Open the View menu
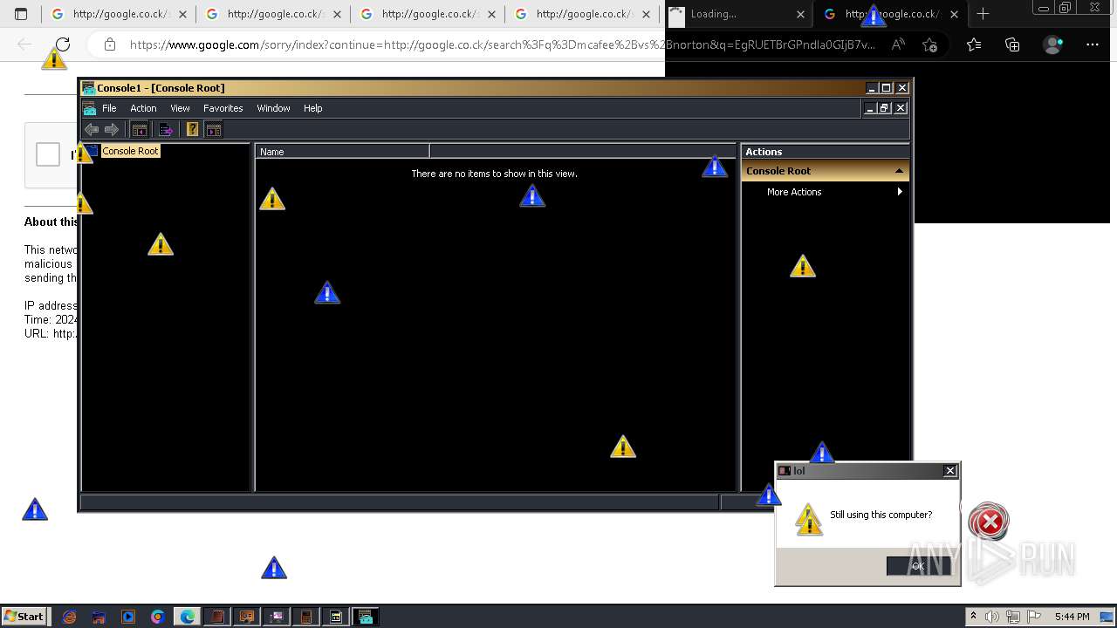Screen dimensions: 1117x628 tap(180, 108)
